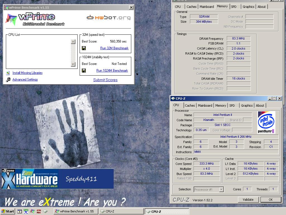Click OK in the CPU-Z window
Viewport: 286px width, 215px height.
[x=271, y=200]
